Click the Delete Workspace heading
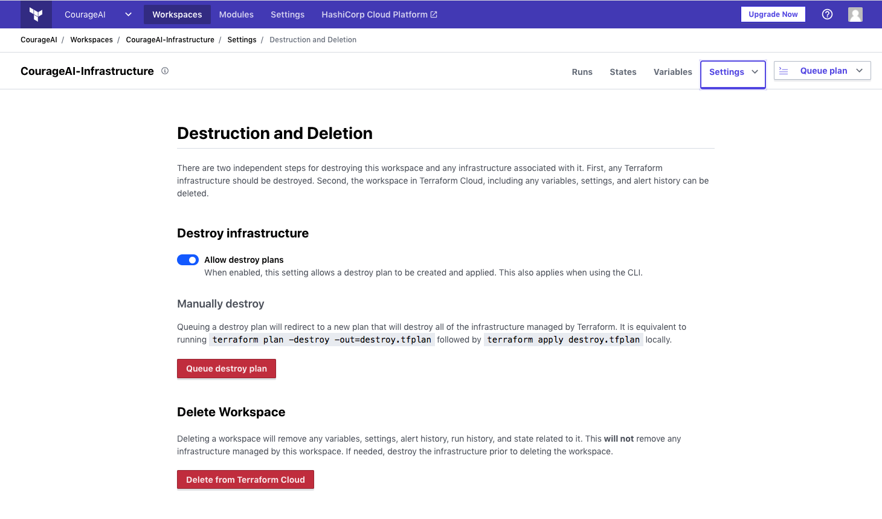 231,412
